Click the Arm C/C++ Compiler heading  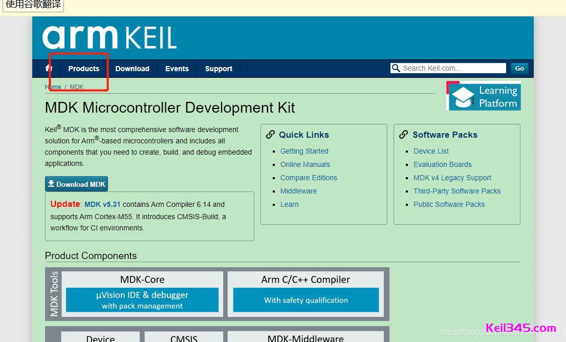306,280
